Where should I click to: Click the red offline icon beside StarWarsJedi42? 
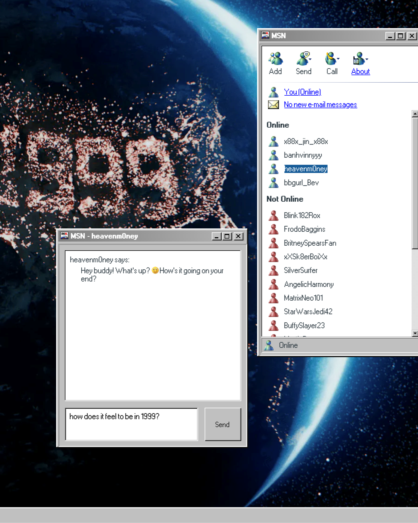pos(273,312)
